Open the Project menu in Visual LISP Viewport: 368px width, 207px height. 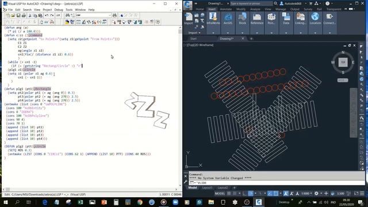tap(47, 10)
